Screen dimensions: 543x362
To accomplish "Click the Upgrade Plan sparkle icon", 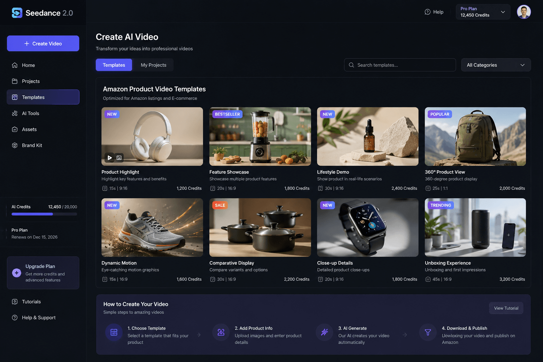I will pos(17,273).
